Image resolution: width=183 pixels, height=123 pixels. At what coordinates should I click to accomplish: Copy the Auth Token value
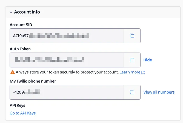click(x=132, y=60)
